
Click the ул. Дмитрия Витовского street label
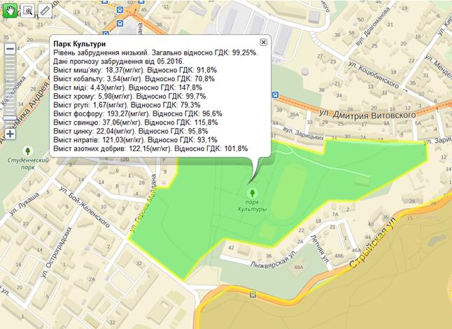367,115
